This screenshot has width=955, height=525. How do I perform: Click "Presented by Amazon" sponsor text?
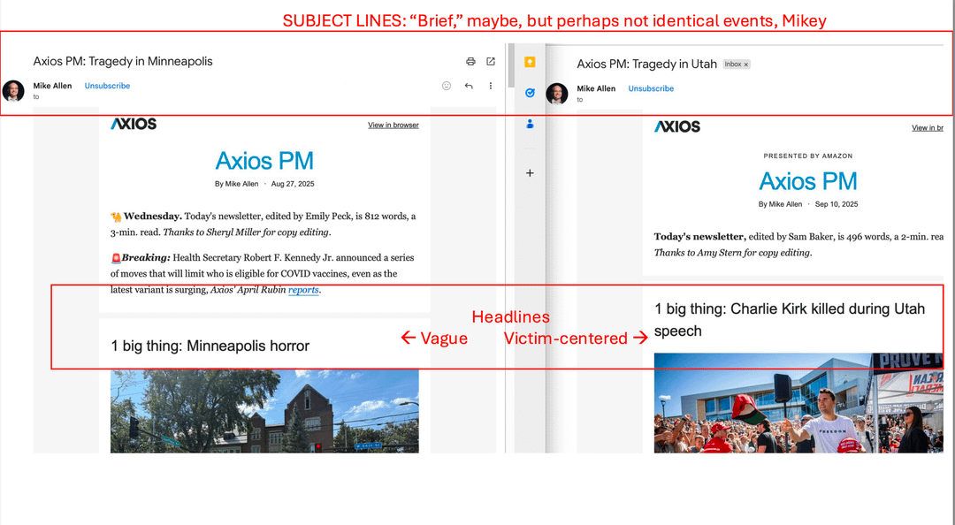pos(807,156)
